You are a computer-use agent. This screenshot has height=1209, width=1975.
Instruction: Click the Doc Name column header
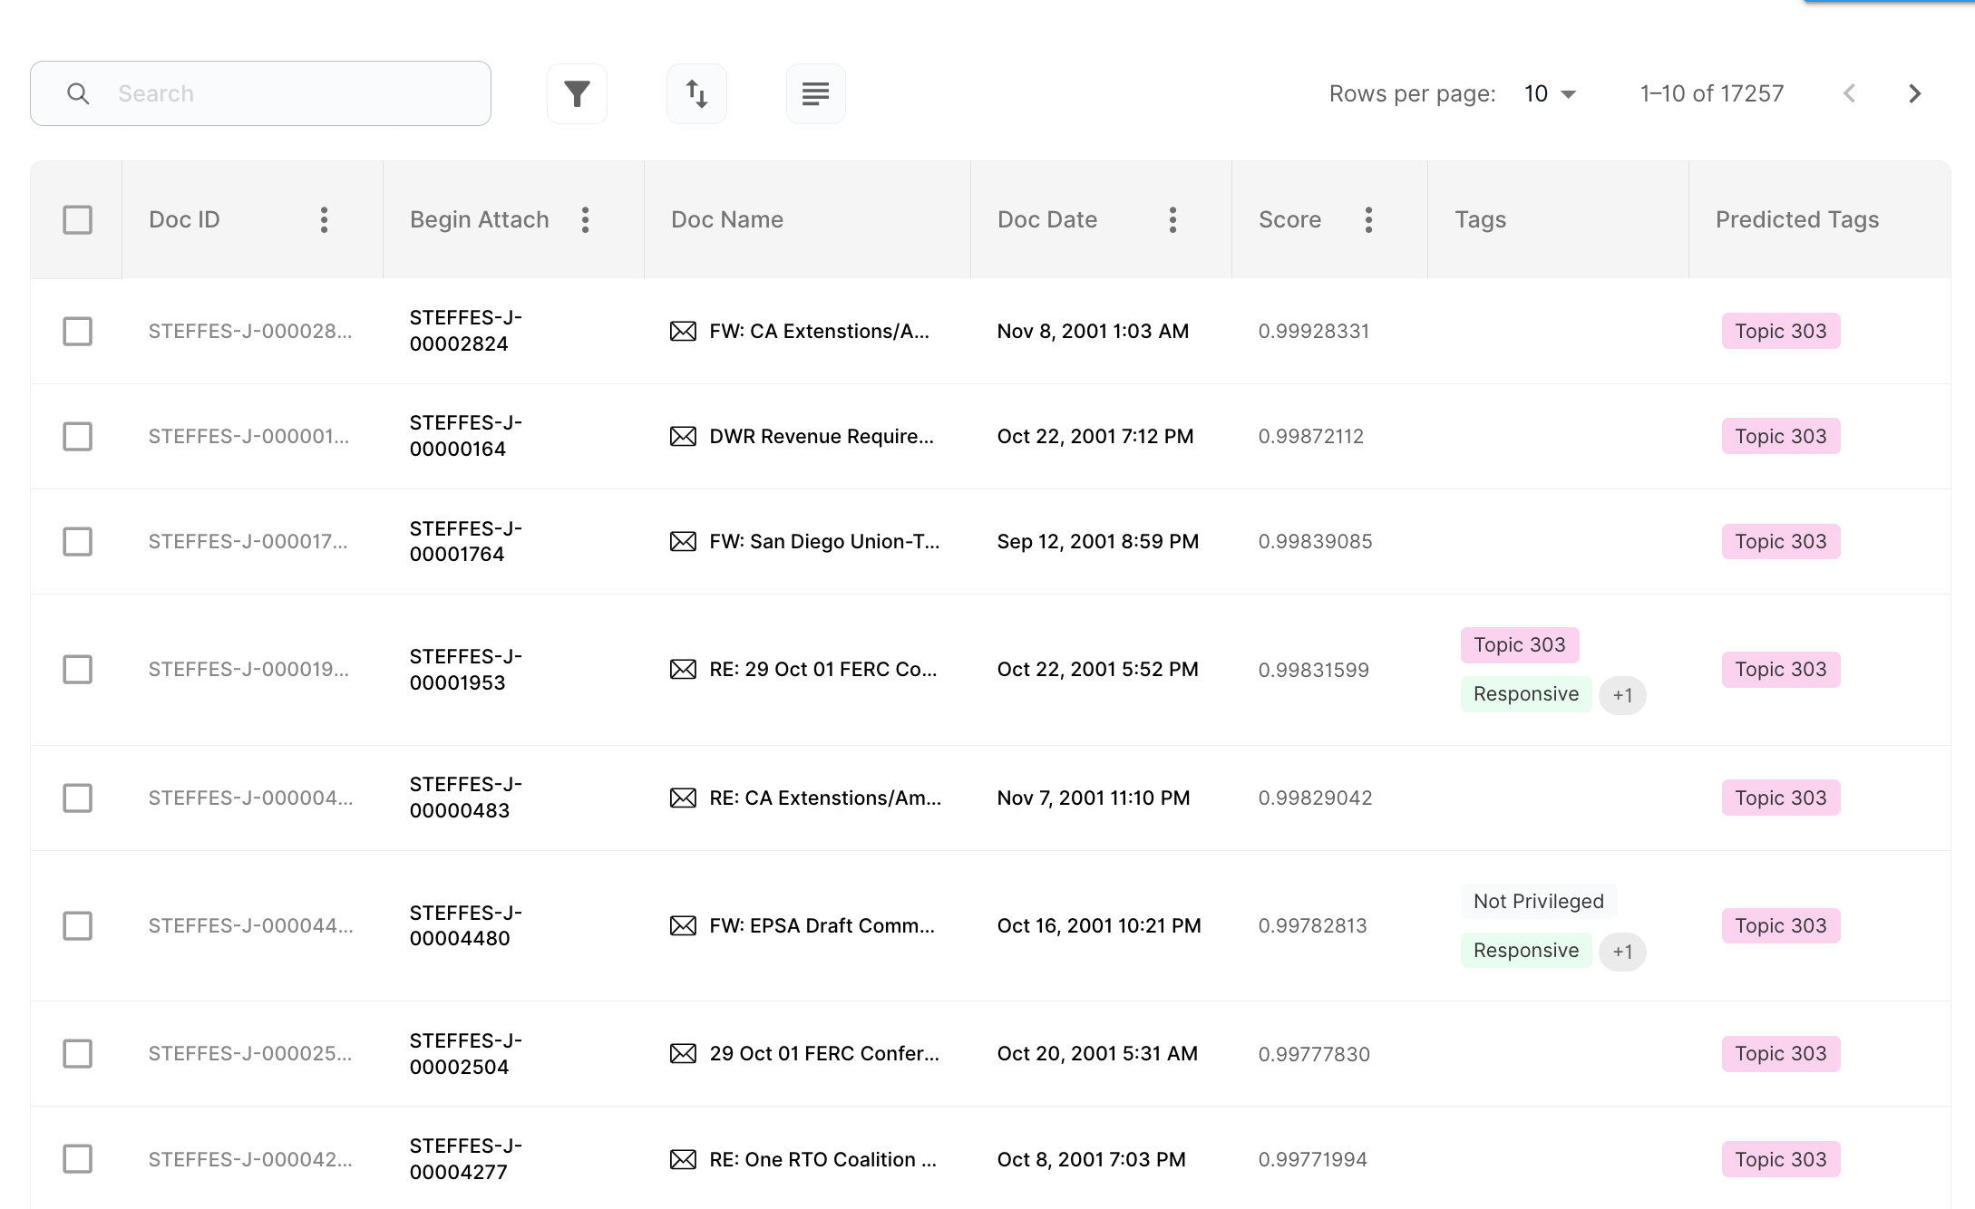click(726, 219)
